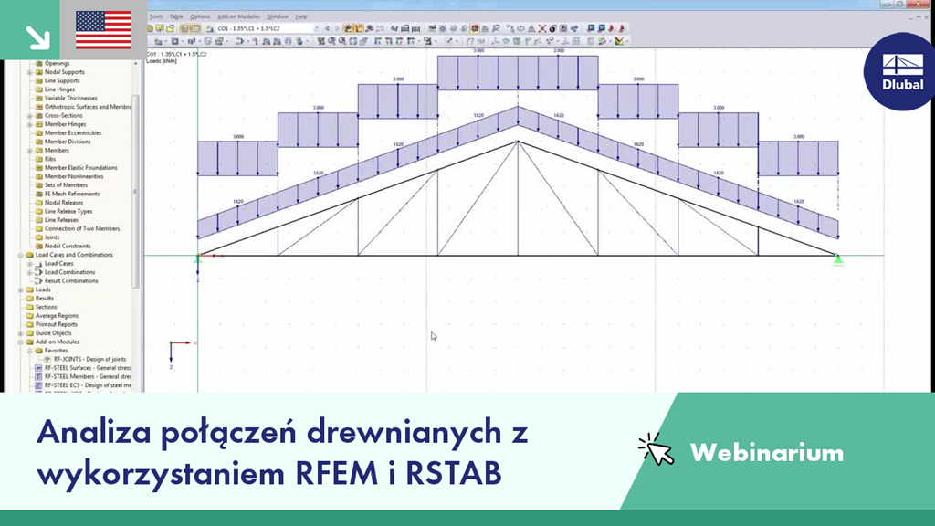935x526 pixels.
Task: Open RF-JOINTS Design of joints module
Action: pos(89,360)
